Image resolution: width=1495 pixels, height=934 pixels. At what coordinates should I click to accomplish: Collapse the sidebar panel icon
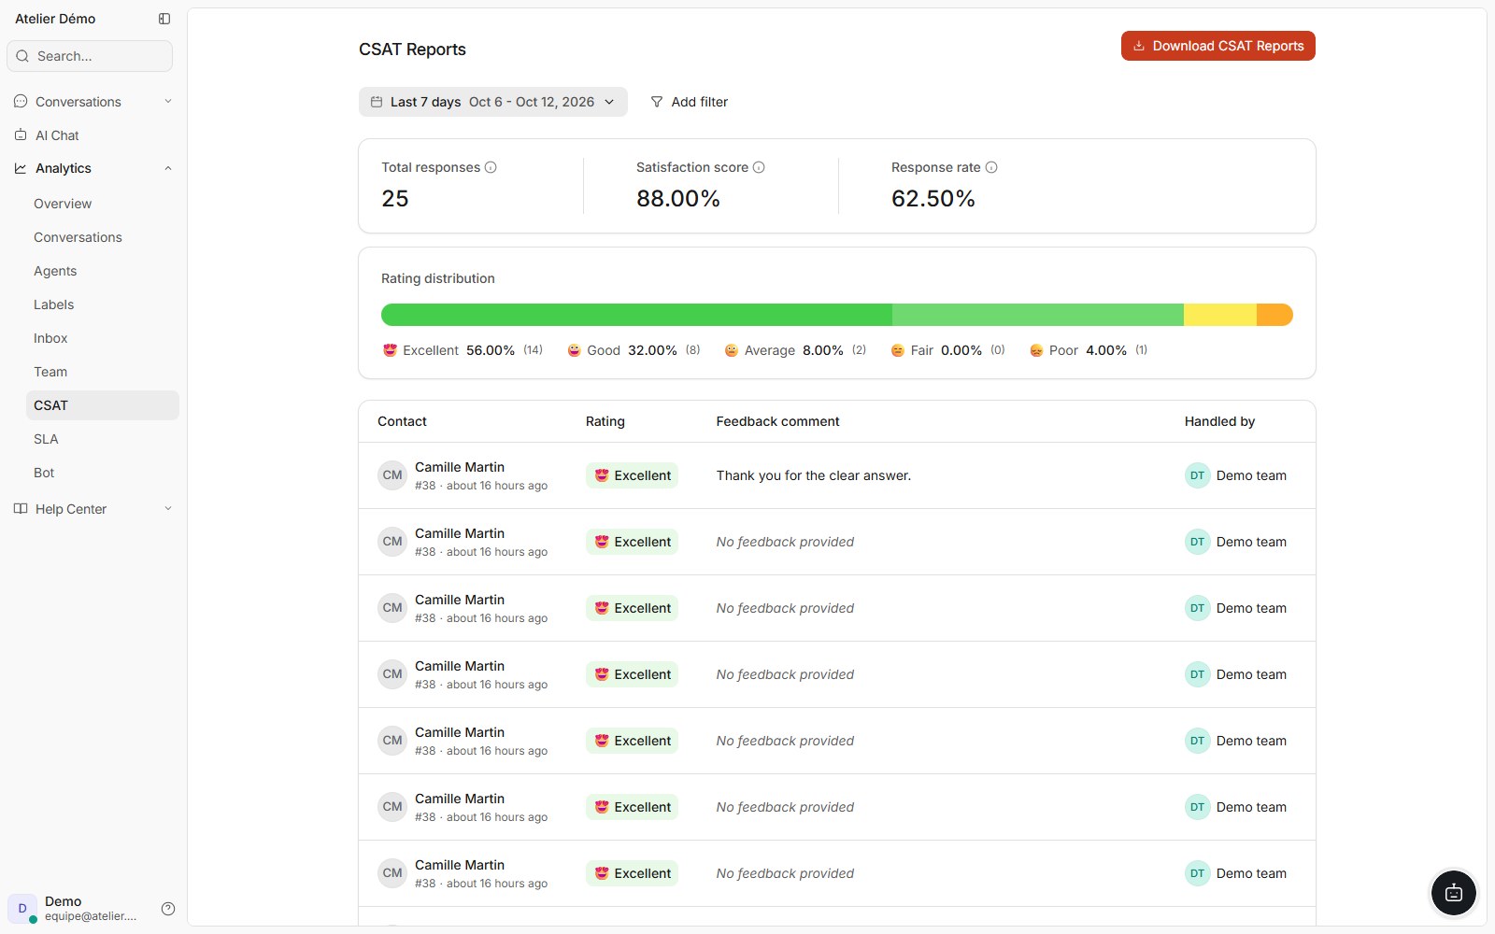click(164, 19)
